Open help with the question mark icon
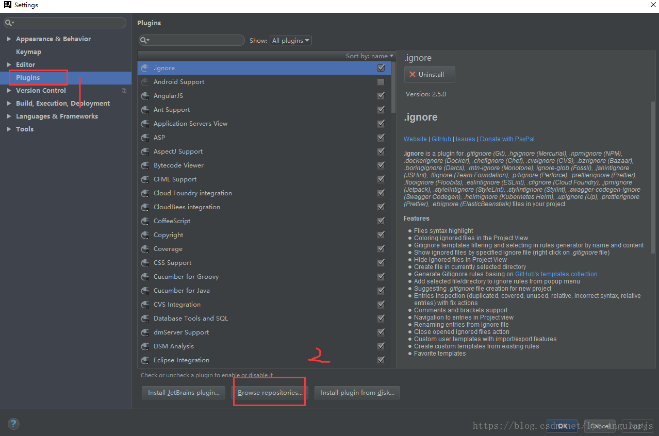659x436 pixels. [x=13, y=424]
